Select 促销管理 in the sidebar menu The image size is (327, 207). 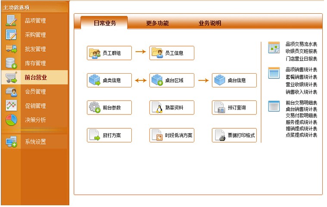[34, 105]
